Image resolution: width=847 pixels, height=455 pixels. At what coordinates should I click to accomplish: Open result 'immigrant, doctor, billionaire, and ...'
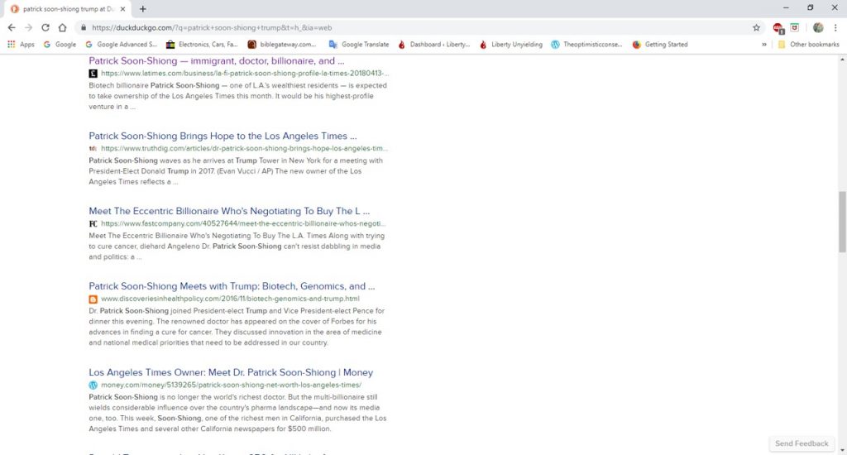pyautogui.click(x=217, y=60)
